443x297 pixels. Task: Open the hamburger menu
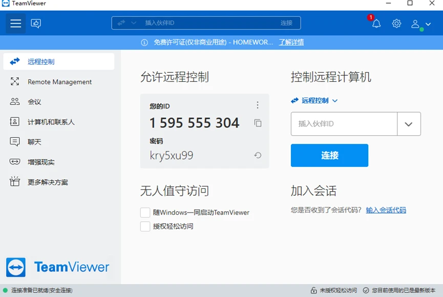(x=16, y=24)
